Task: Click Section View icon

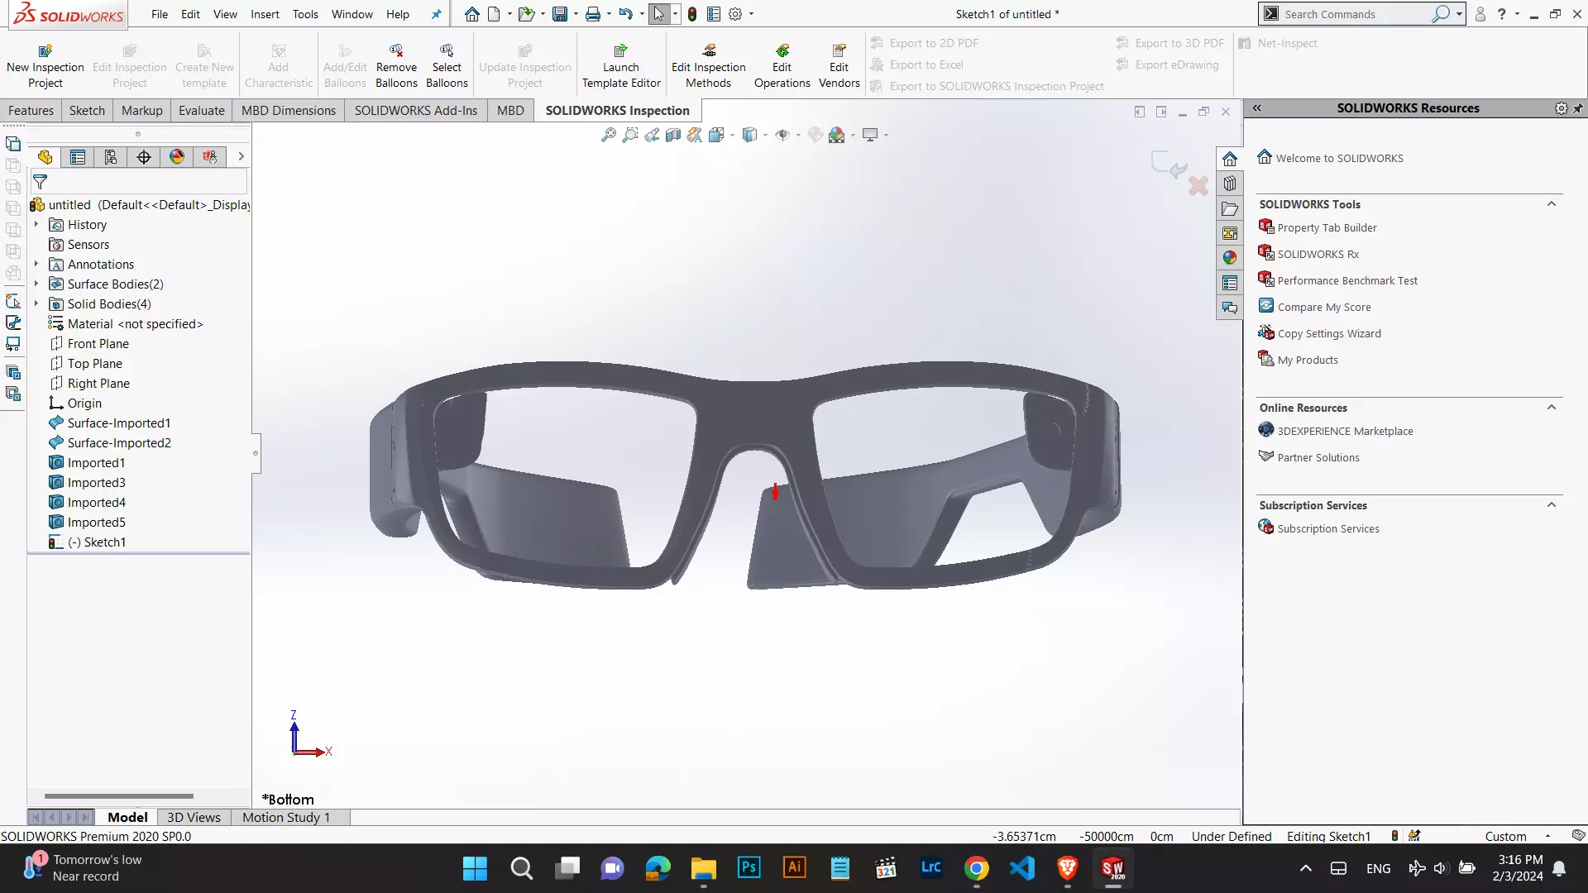Action: [x=673, y=135]
